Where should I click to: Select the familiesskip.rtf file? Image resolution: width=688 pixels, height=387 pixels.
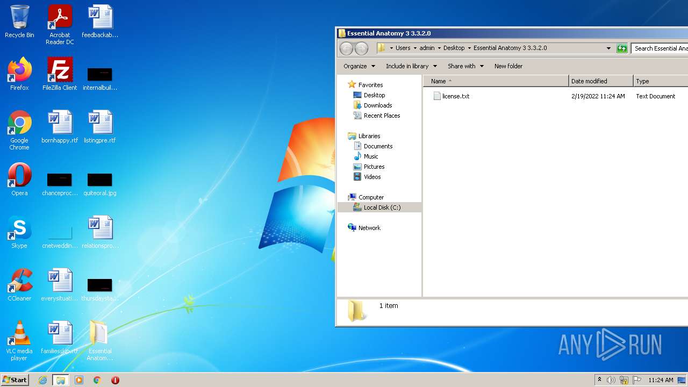tap(60, 338)
